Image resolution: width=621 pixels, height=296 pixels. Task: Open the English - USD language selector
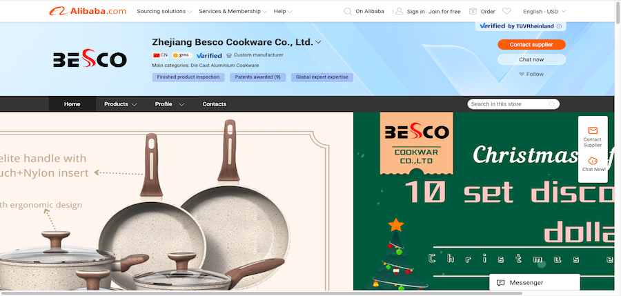coord(544,12)
